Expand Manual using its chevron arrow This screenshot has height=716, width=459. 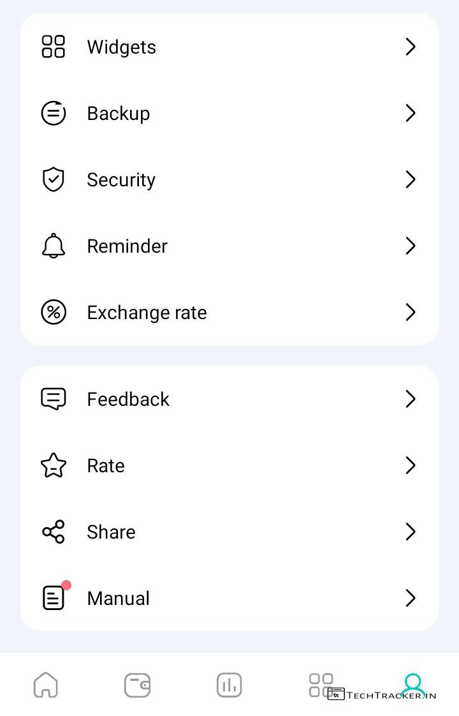[411, 598]
